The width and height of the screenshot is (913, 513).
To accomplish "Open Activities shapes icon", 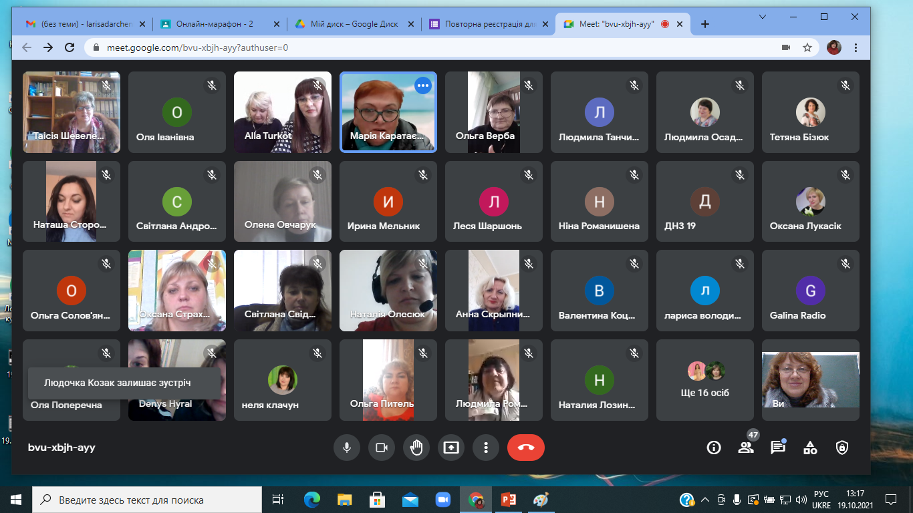I will point(810,448).
